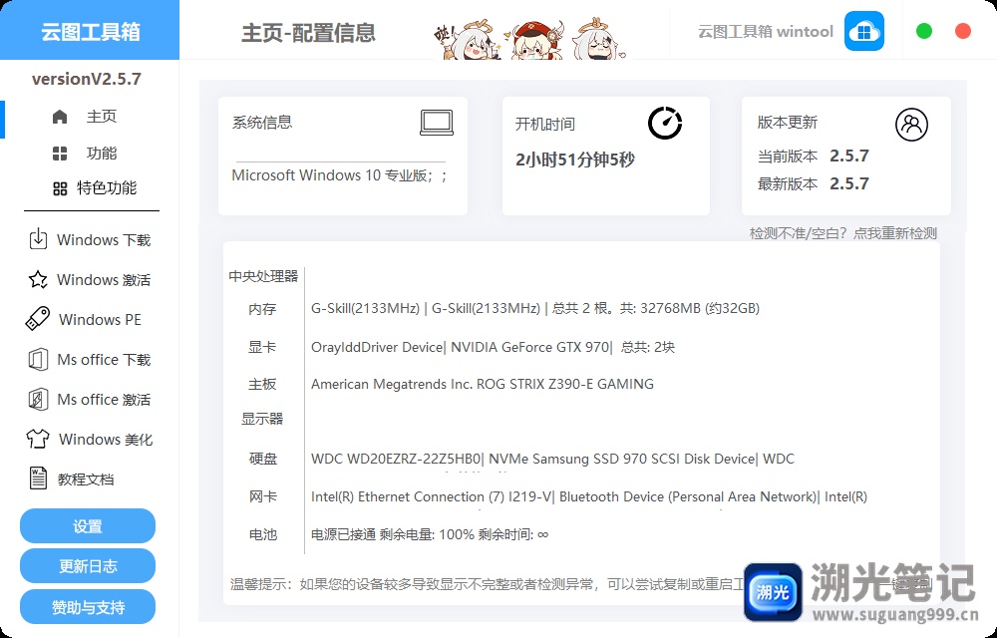Click the download icon for Windows 下载
Image resolution: width=997 pixels, height=638 pixels.
[x=38, y=239]
